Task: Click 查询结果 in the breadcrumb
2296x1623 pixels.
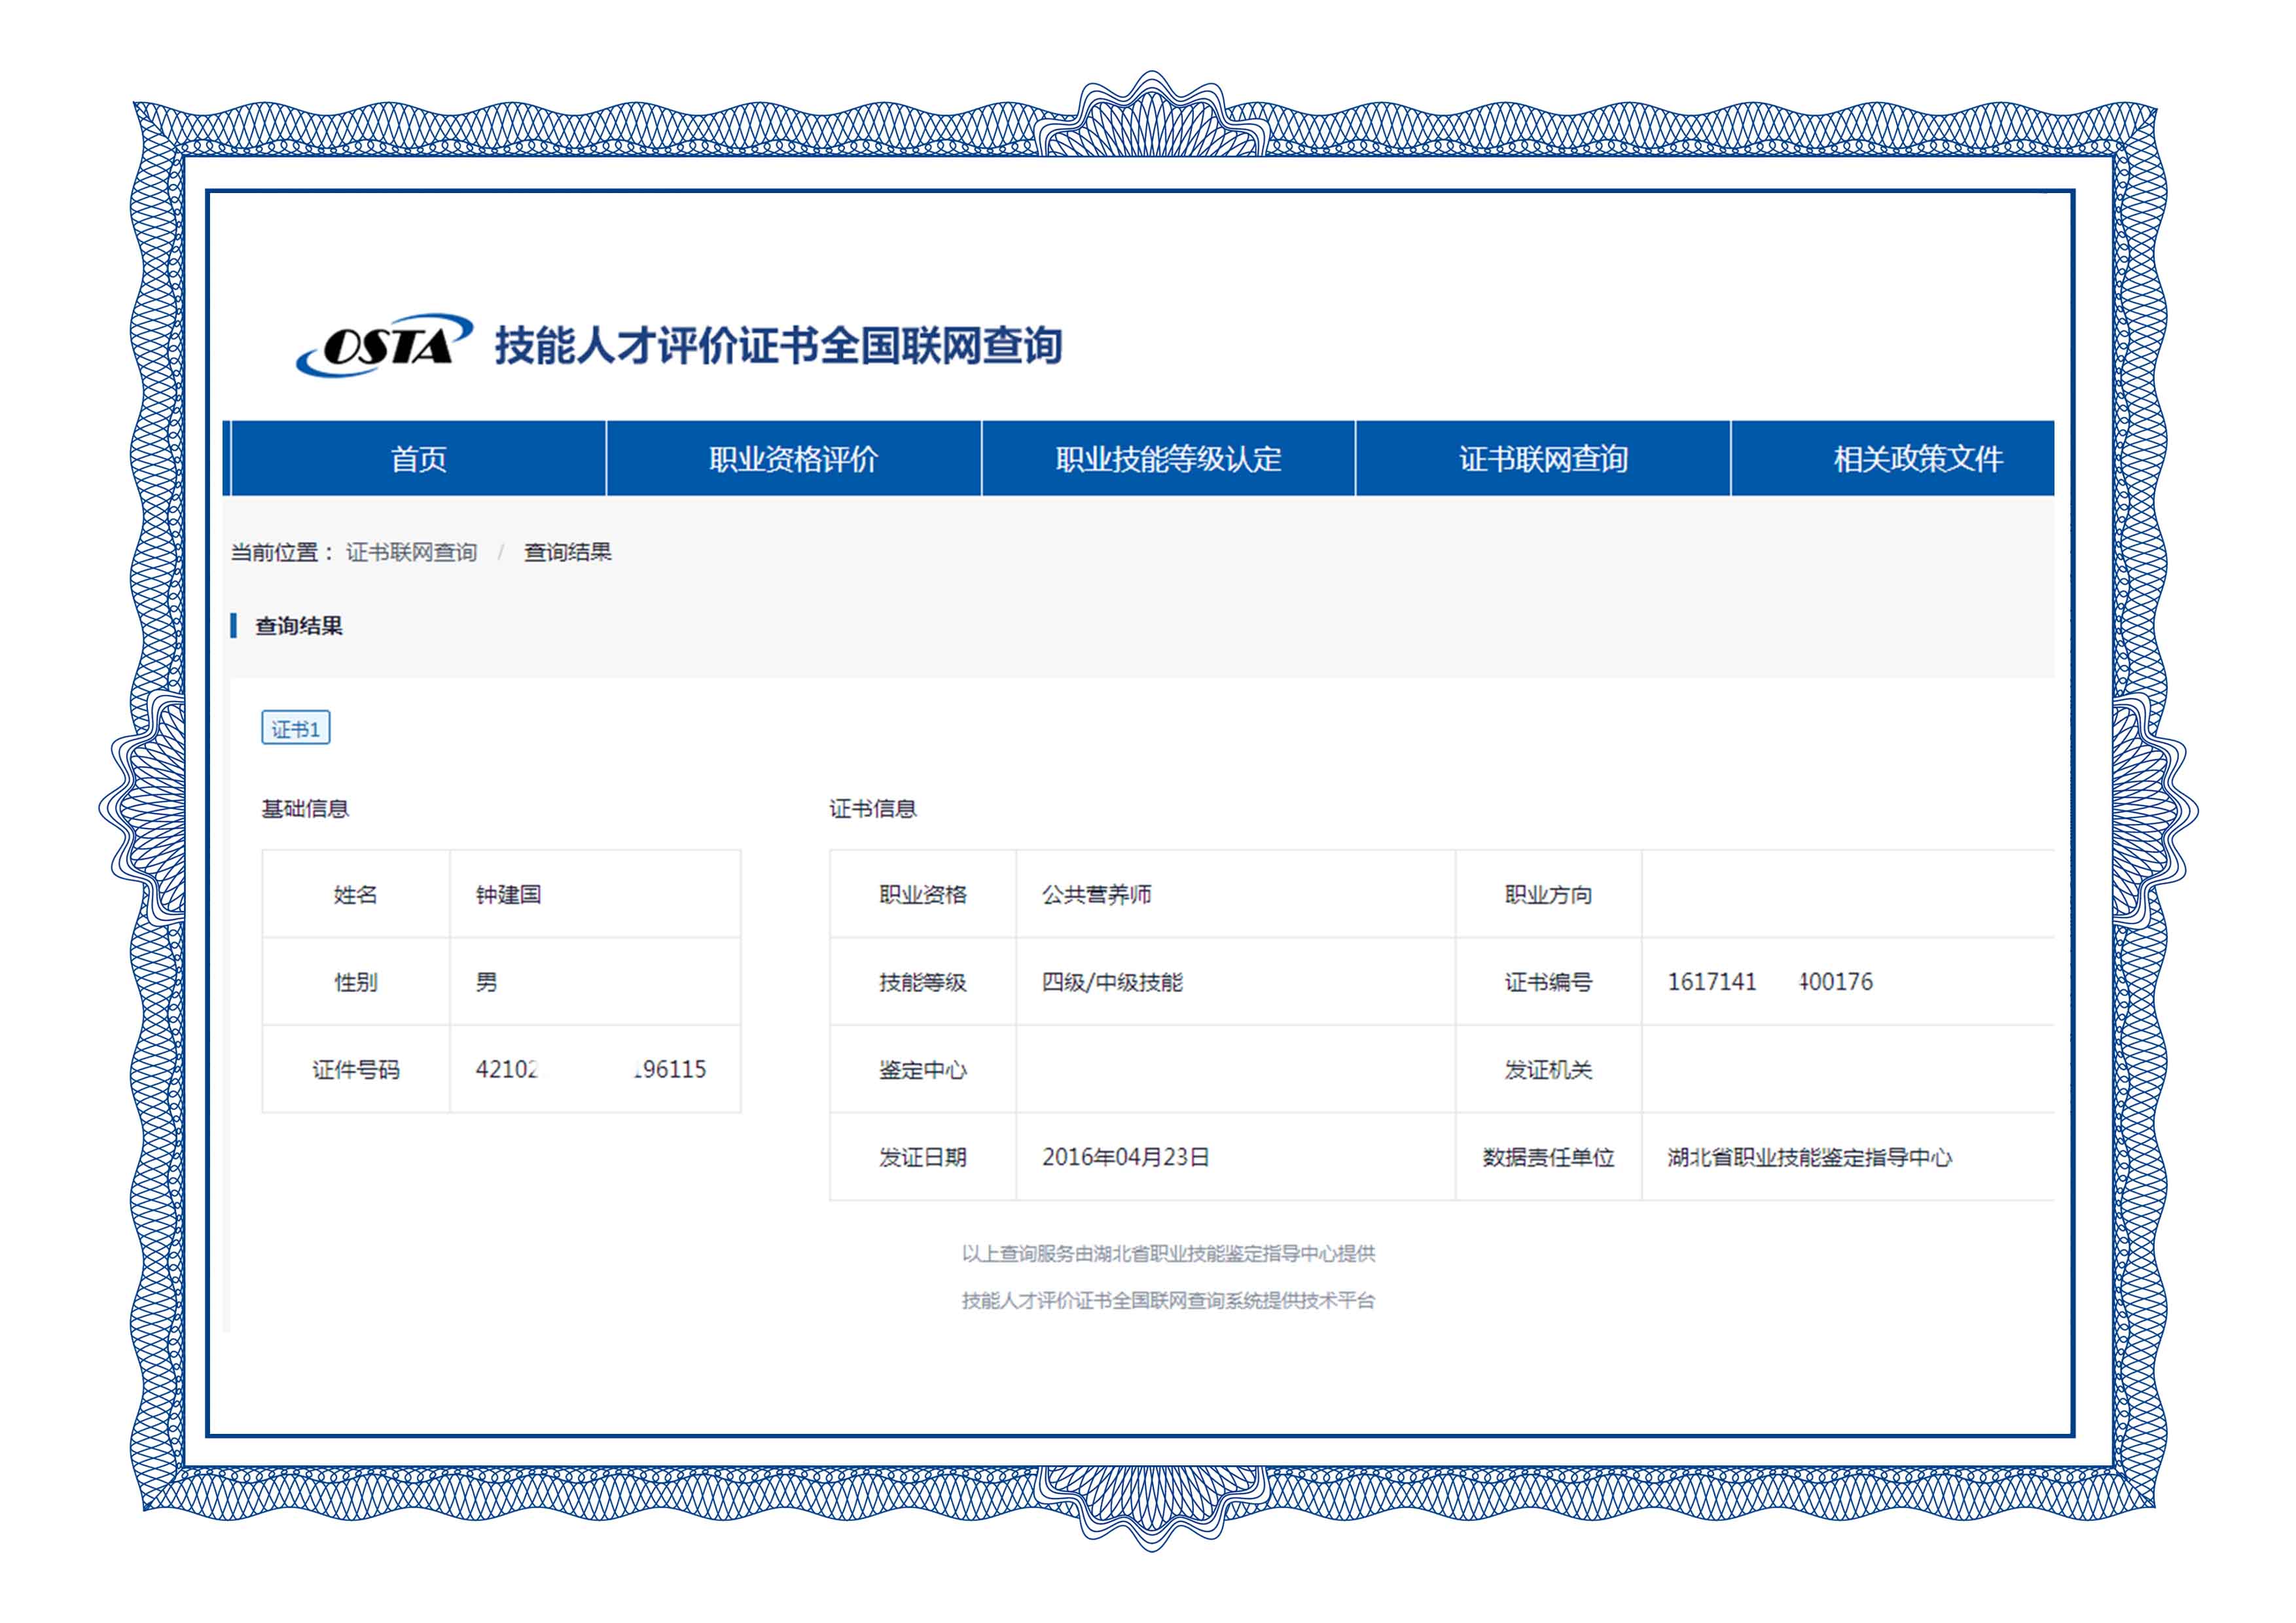Action: 567,552
